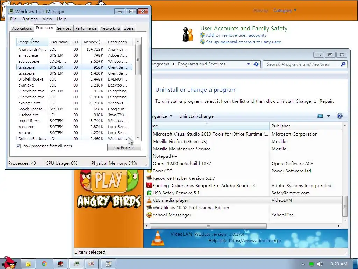Click the Uninstall/Change toolbar button
Image resolution: width=358 pixels, height=269 pixels.
tap(196, 116)
